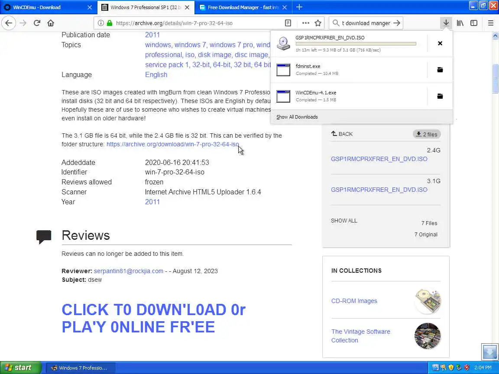Screen dimensions: 499x374
Task: Click the ISO disc file icon
Action: (x=283, y=44)
